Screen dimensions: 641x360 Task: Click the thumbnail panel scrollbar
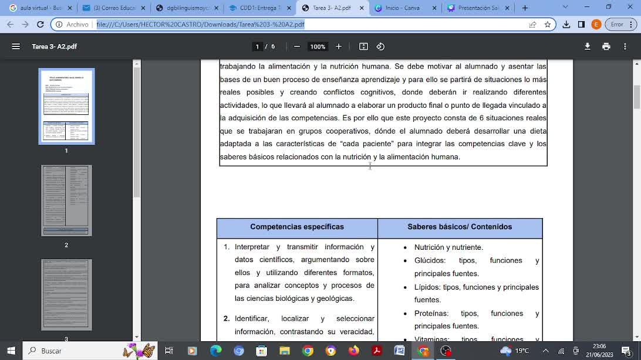(x=137, y=132)
